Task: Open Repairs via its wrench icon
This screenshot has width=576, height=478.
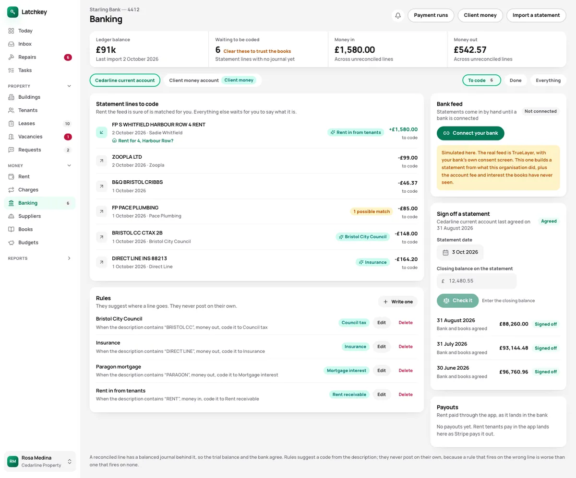Action: coord(11,57)
